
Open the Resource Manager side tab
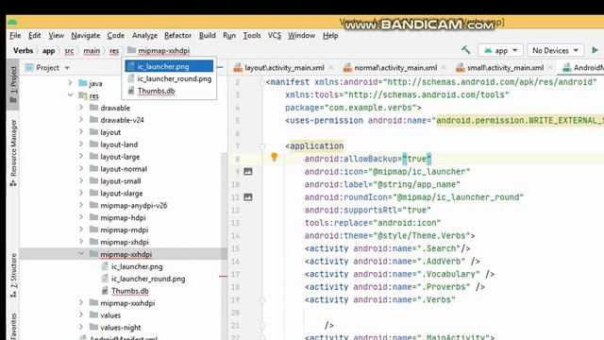(x=13, y=153)
